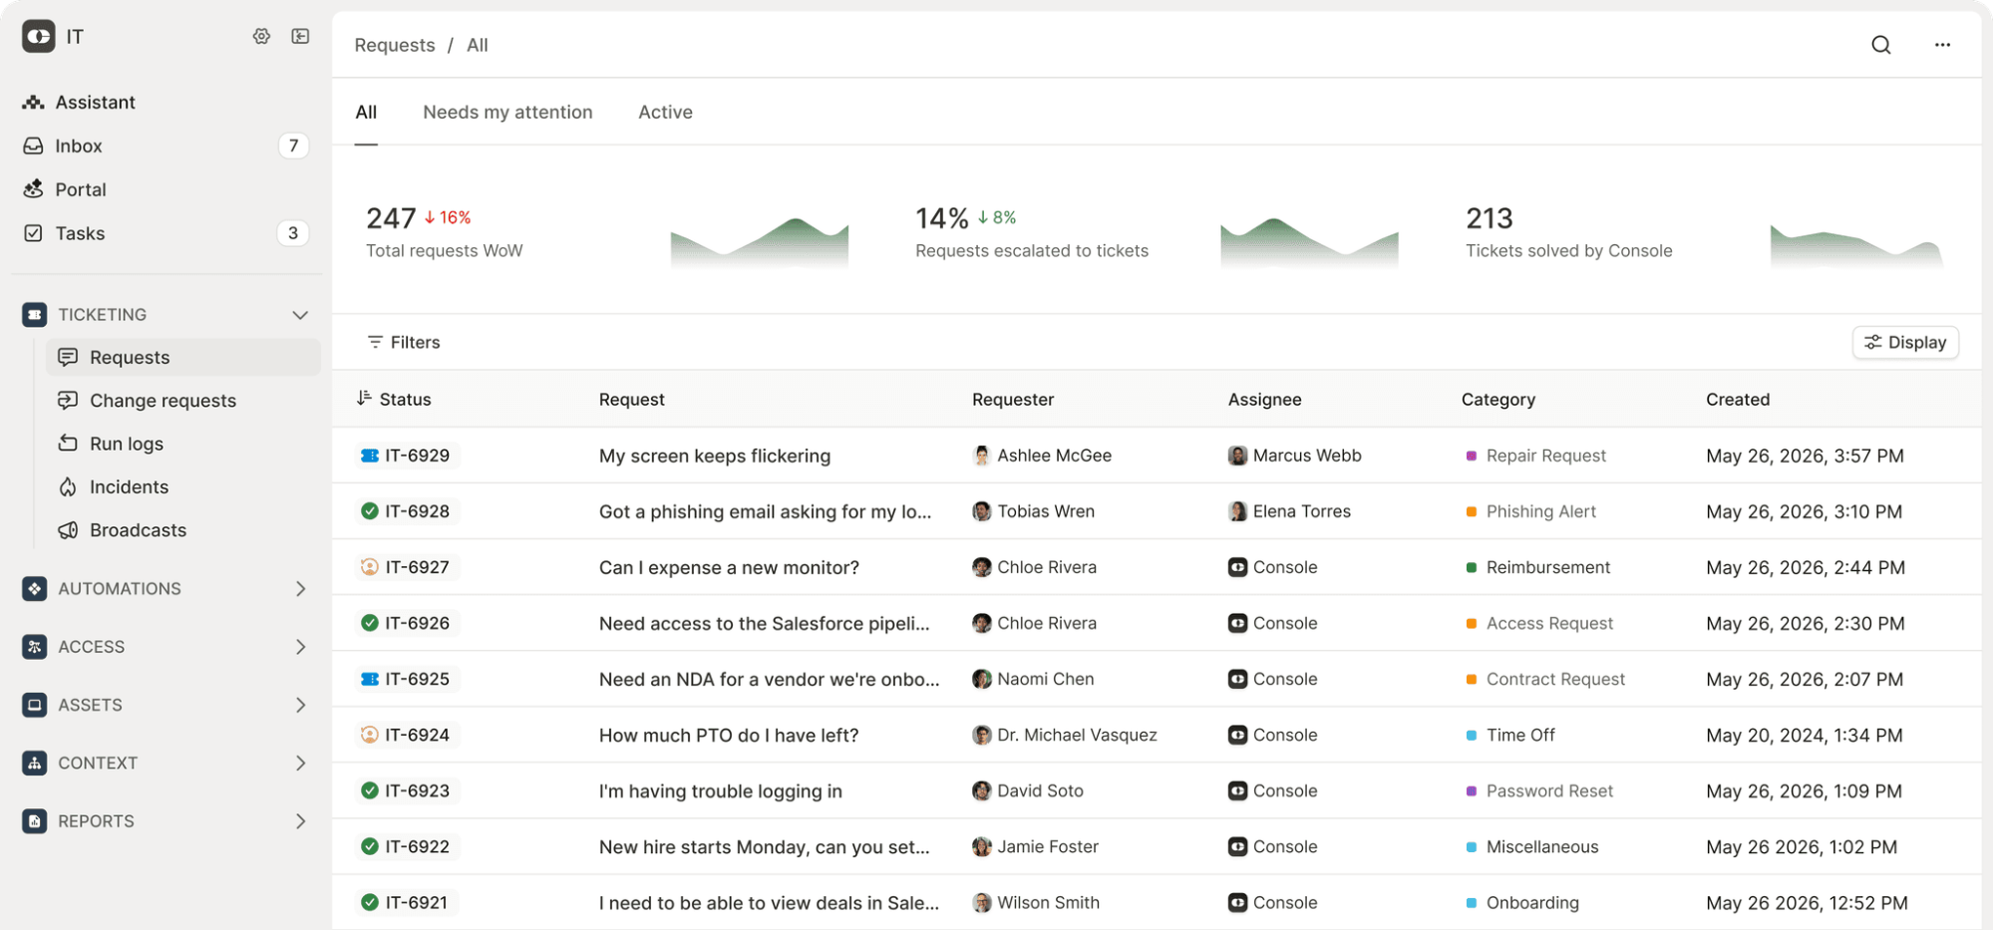Open workspace settings gear icon
Image resolution: width=1993 pixels, height=931 pixels.
pos(261,36)
